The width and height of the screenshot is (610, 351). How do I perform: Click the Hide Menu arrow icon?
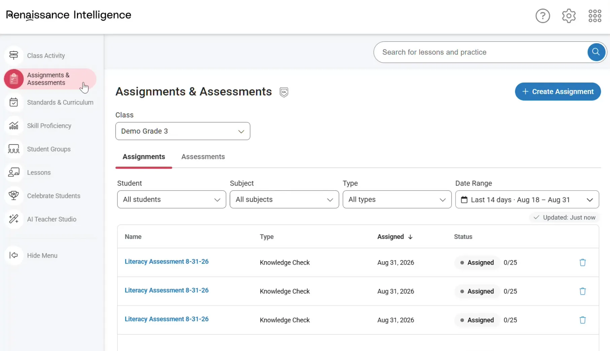click(14, 256)
